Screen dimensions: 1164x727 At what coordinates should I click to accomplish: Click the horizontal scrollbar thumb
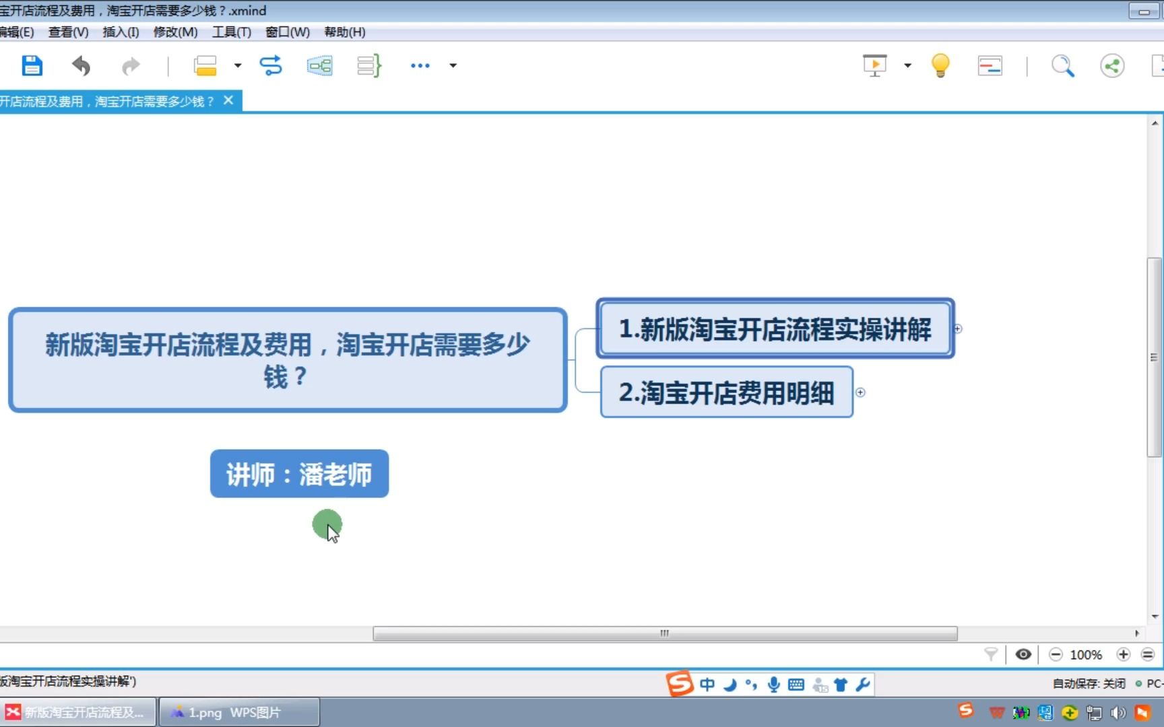665,633
